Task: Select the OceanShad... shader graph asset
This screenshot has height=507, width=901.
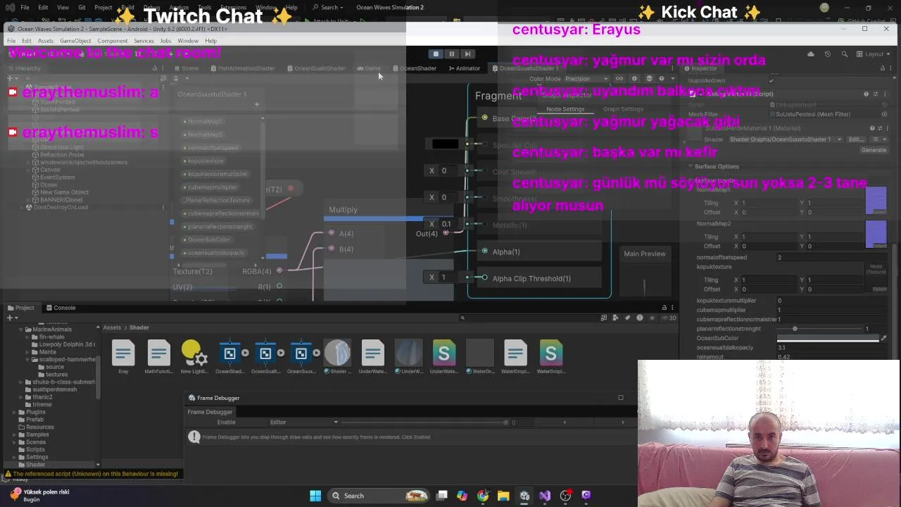Action: (x=229, y=357)
